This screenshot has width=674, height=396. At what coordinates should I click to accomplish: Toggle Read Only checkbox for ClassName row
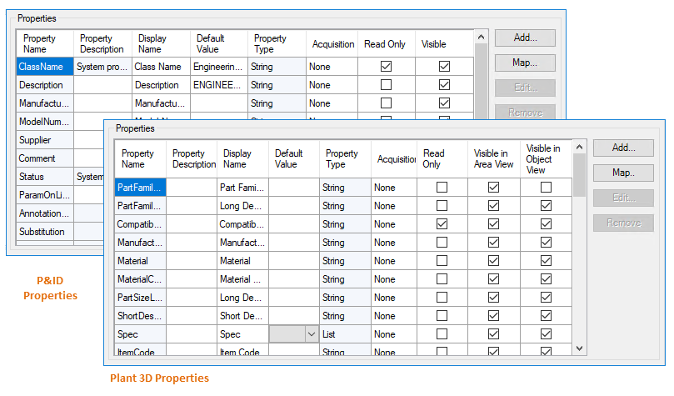[x=386, y=67]
